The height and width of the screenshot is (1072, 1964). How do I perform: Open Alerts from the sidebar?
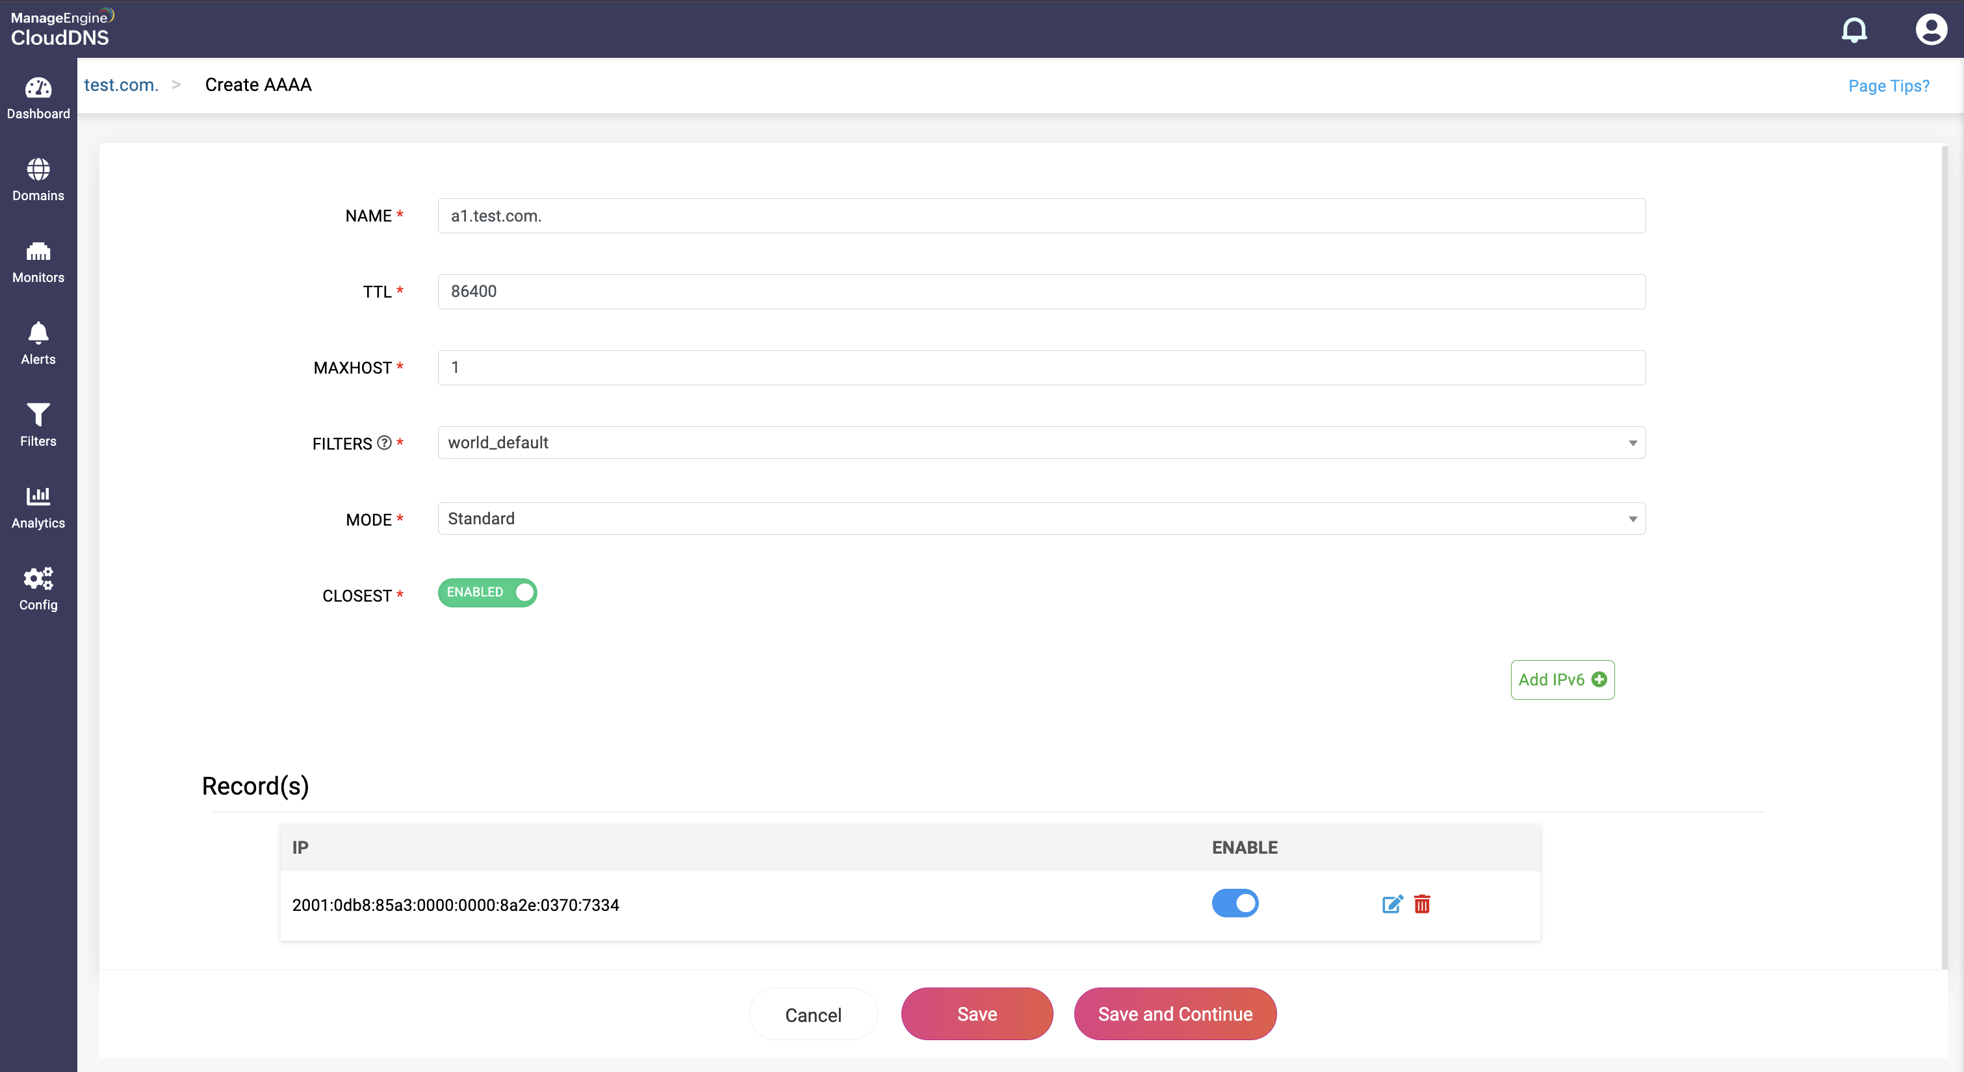point(38,344)
